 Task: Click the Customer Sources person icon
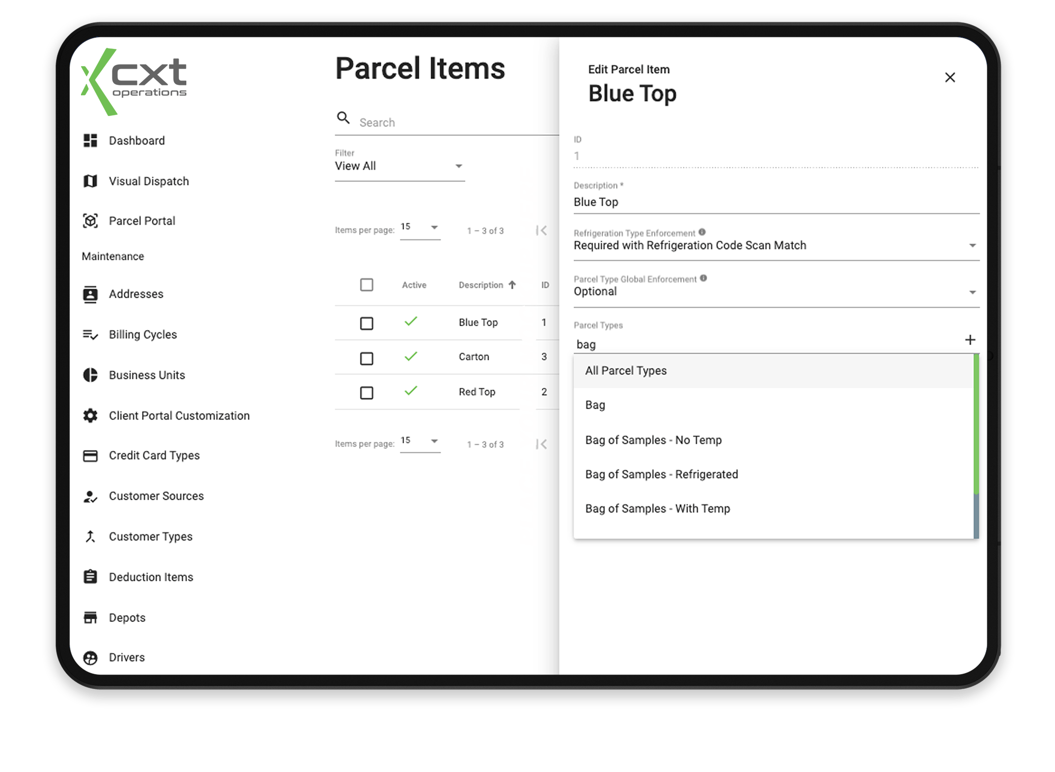click(90, 496)
